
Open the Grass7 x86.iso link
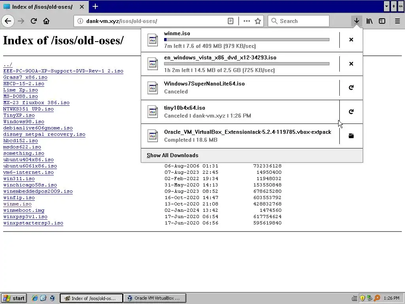pos(25,77)
